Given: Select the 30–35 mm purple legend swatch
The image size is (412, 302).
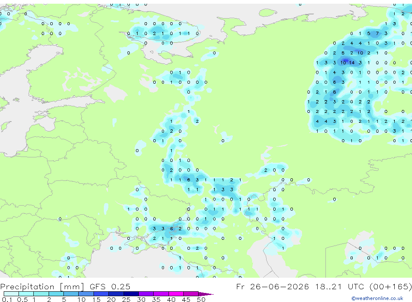Looking at the screenshot, I should [146, 294].
